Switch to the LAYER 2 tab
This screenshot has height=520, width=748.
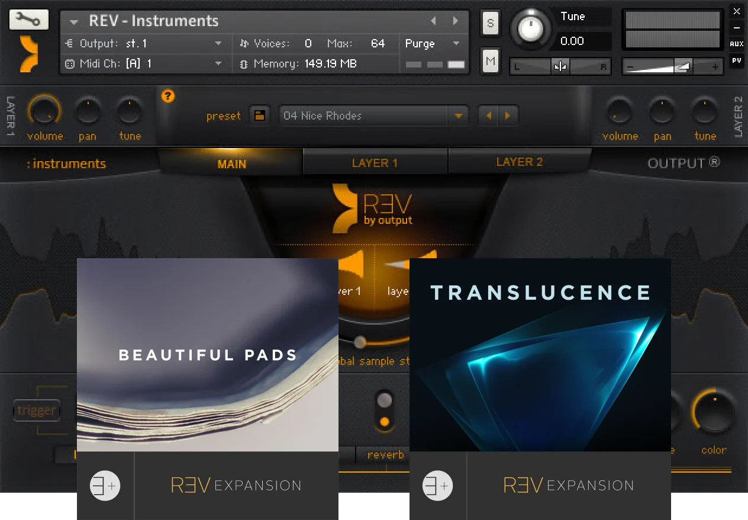coord(520,161)
